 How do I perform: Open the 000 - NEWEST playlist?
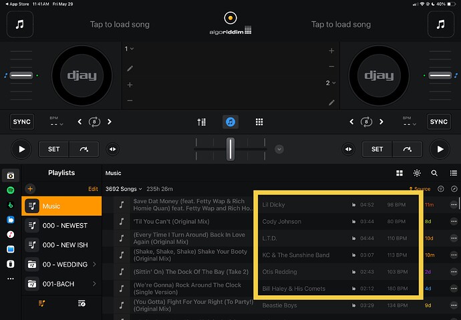[61, 225]
